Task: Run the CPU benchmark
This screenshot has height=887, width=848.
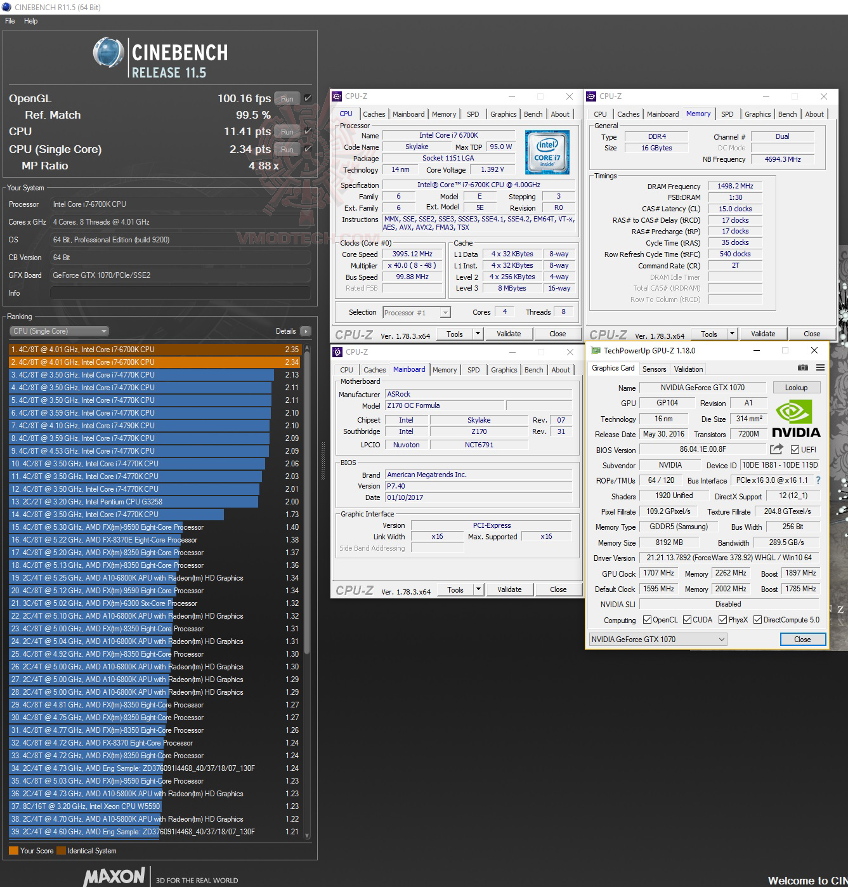Action: pos(287,131)
